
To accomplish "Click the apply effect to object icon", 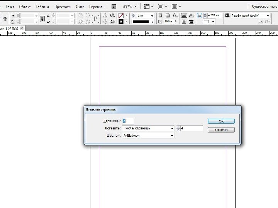I will pyautogui.click(x=161, y=15).
